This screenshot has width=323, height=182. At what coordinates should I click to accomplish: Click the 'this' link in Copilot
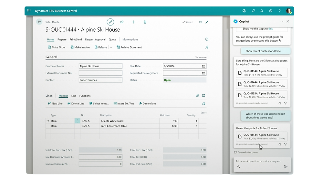click(x=270, y=29)
